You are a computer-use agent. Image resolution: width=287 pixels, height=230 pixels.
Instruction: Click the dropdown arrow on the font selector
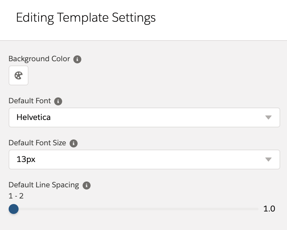point(269,117)
